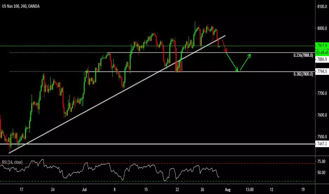Click the 15 date on time axis
This screenshot has width=329, height=194.
[146, 190]
